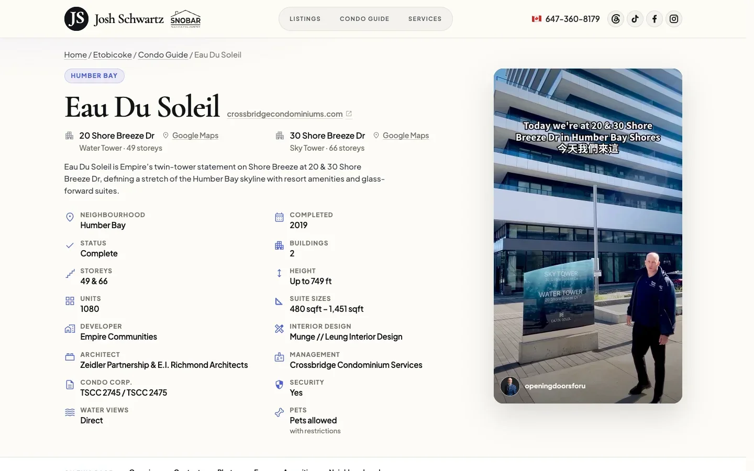Viewport: 754px width, 471px height.
Task: Open the Services menu
Action: point(425,19)
